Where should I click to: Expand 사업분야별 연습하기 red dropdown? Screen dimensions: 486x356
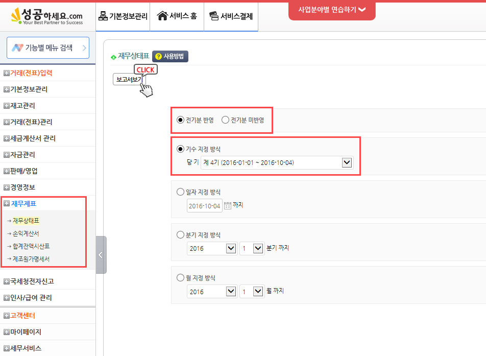pos(332,10)
